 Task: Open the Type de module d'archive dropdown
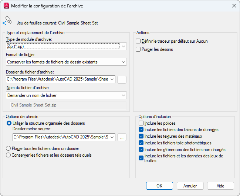click(x=124, y=46)
